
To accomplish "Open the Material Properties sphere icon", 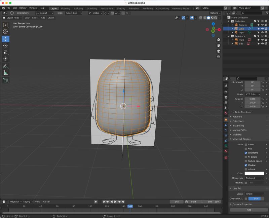I will [226, 151].
